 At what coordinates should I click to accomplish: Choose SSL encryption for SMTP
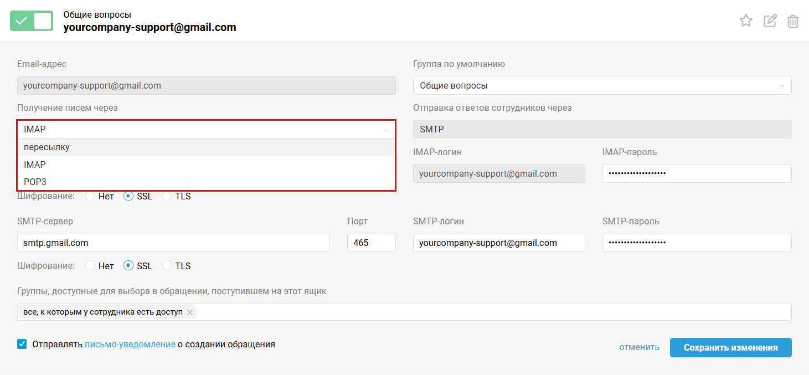coord(128,266)
